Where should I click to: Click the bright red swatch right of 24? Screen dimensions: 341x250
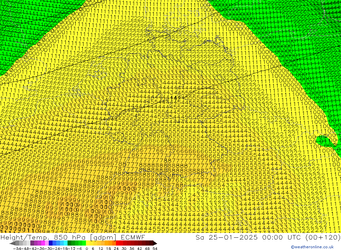pyautogui.click(x=118, y=244)
